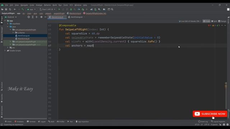Collapse the app module node

pyautogui.click(x=5, y=21)
